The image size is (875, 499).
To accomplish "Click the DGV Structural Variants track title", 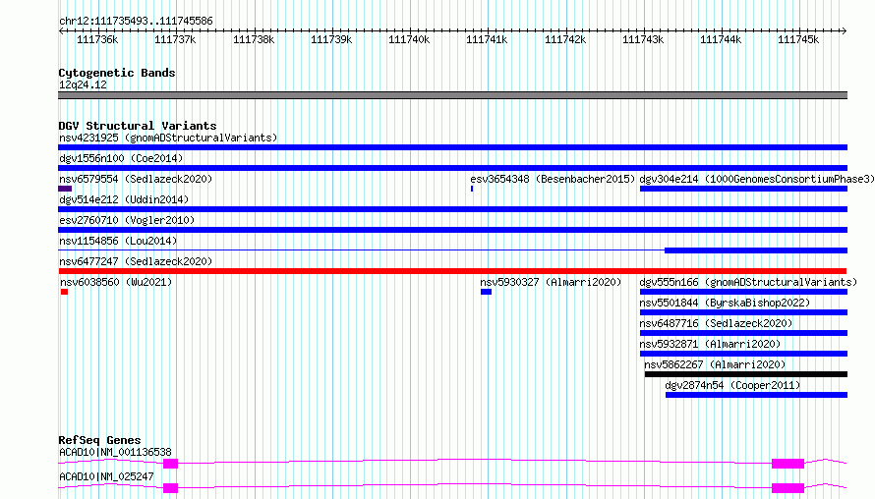I will [138, 126].
